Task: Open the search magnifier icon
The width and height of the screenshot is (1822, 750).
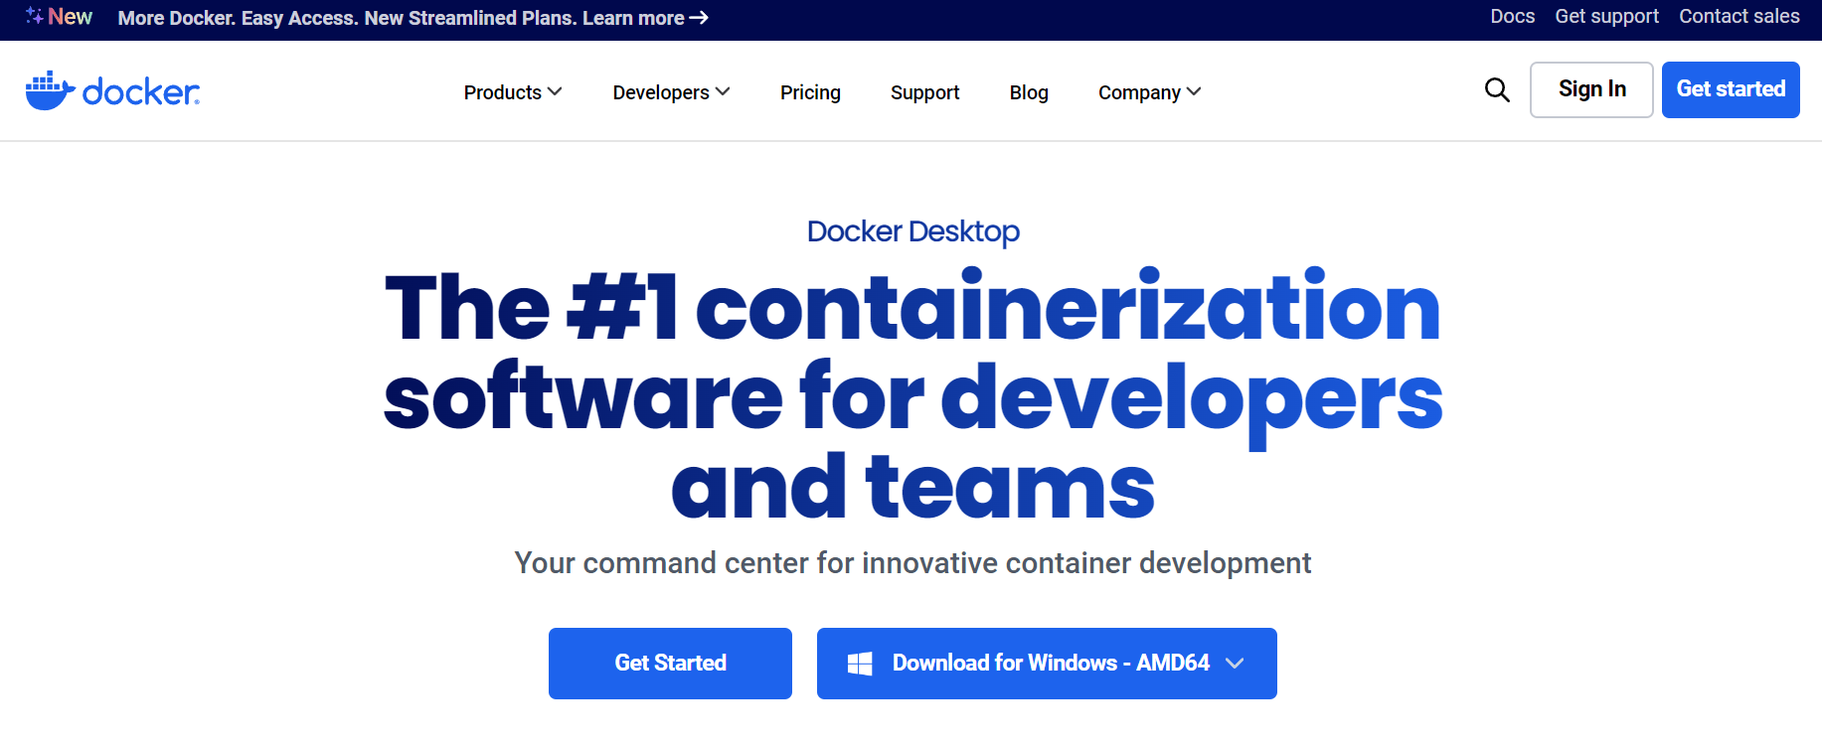Action: (1497, 90)
